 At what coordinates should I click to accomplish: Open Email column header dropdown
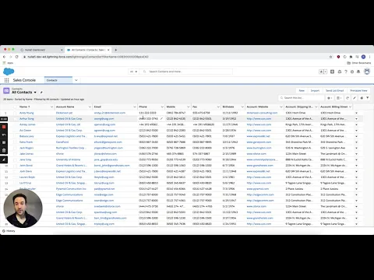pos(135,107)
